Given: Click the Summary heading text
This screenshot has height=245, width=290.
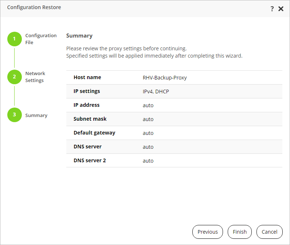Looking at the screenshot, I should click(79, 36).
